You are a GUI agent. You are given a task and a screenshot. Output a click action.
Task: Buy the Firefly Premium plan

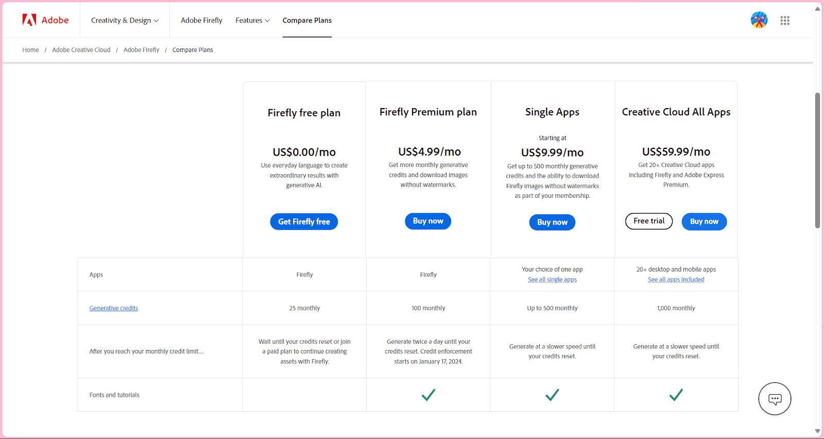pyautogui.click(x=428, y=221)
